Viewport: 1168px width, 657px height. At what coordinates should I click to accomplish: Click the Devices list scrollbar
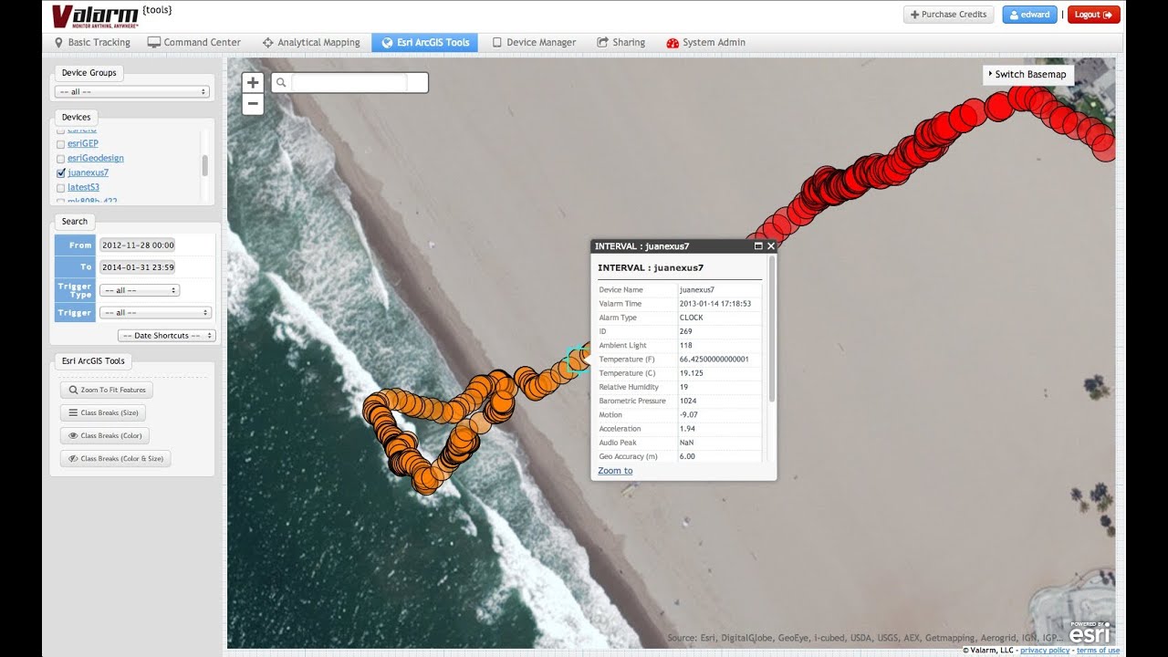205,165
